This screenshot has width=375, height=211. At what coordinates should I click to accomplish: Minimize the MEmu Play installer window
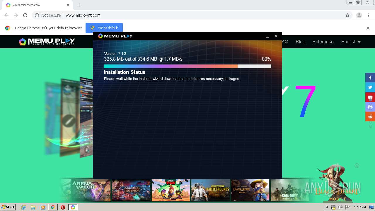[267, 36]
